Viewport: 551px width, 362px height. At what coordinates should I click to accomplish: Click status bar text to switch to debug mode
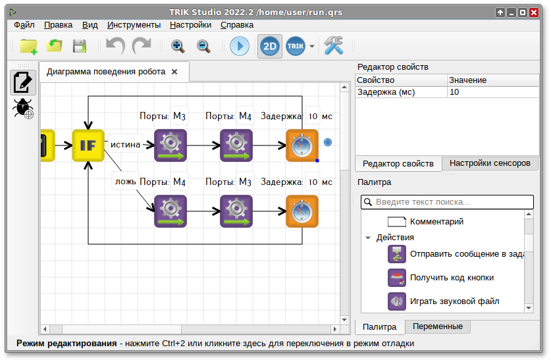tap(215, 344)
